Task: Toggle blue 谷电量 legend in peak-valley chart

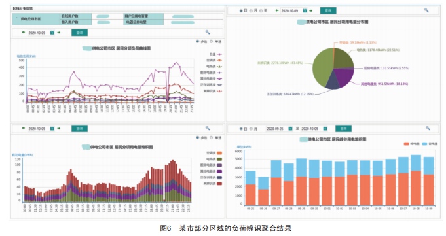Action: [x=430, y=144]
